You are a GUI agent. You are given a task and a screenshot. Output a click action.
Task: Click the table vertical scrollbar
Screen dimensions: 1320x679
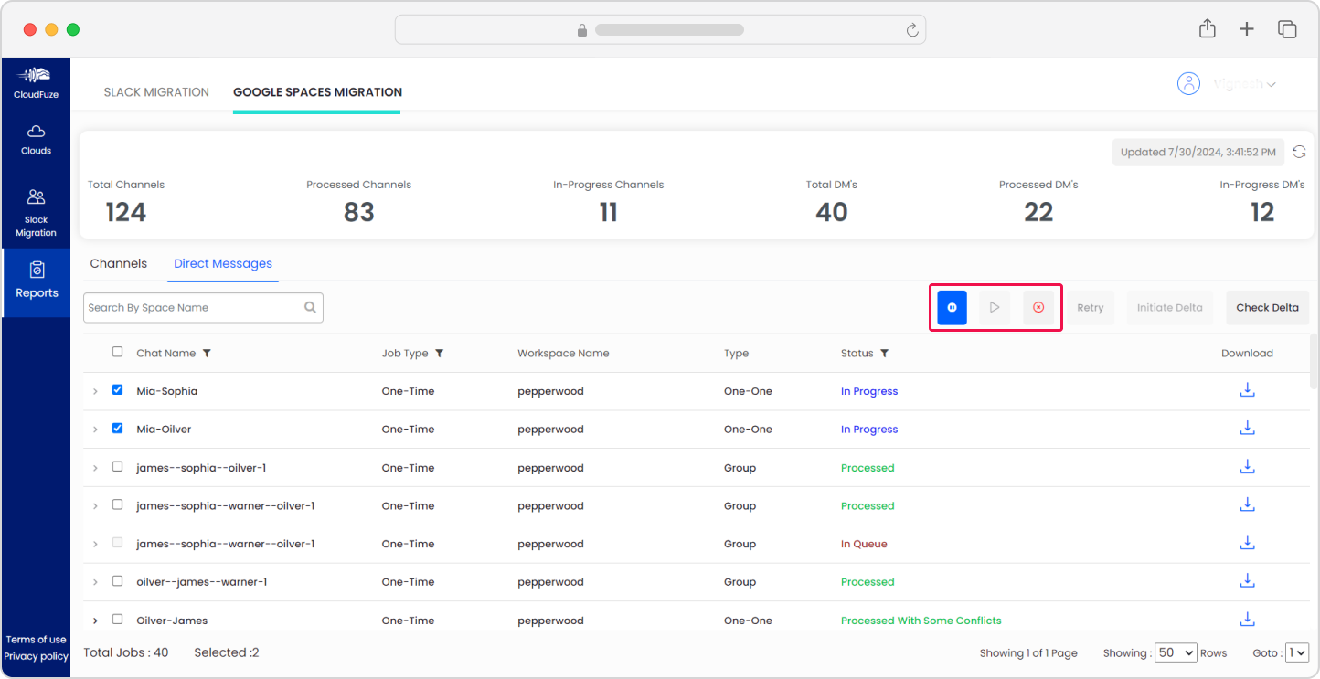coord(1314,362)
